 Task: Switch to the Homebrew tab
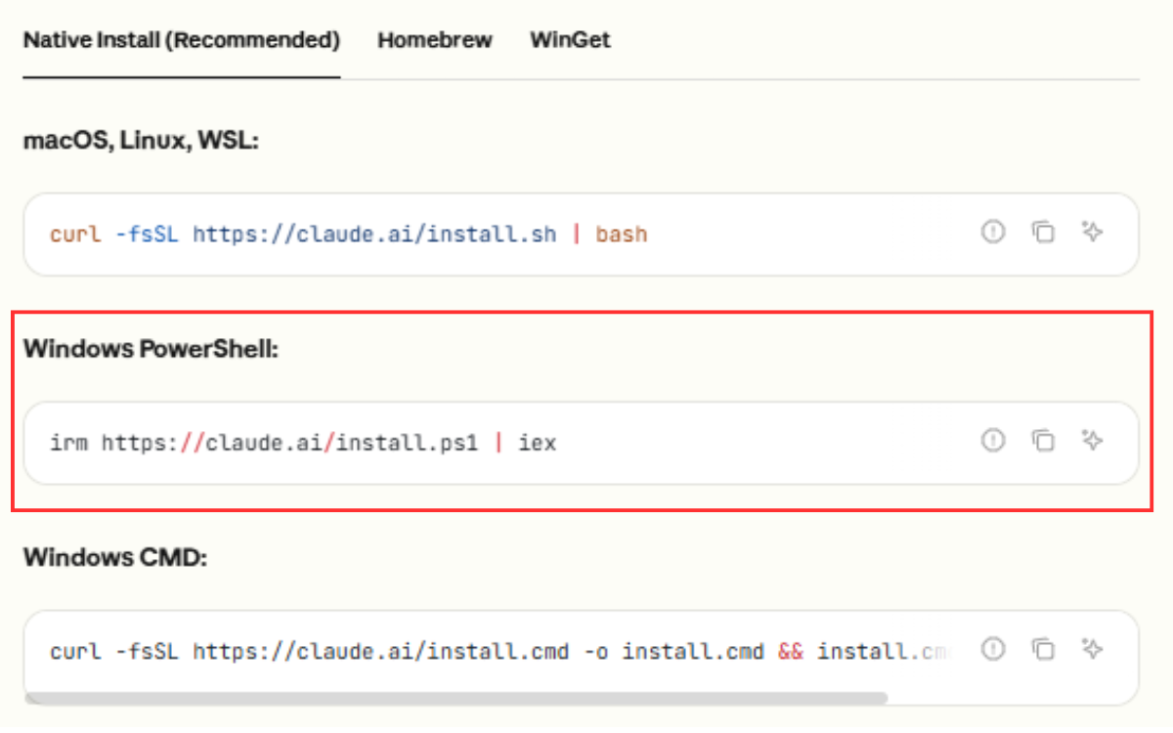point(435,41)
